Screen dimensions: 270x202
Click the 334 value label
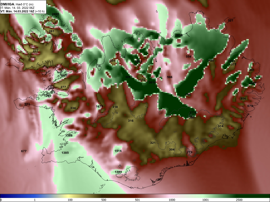[73, 108]
